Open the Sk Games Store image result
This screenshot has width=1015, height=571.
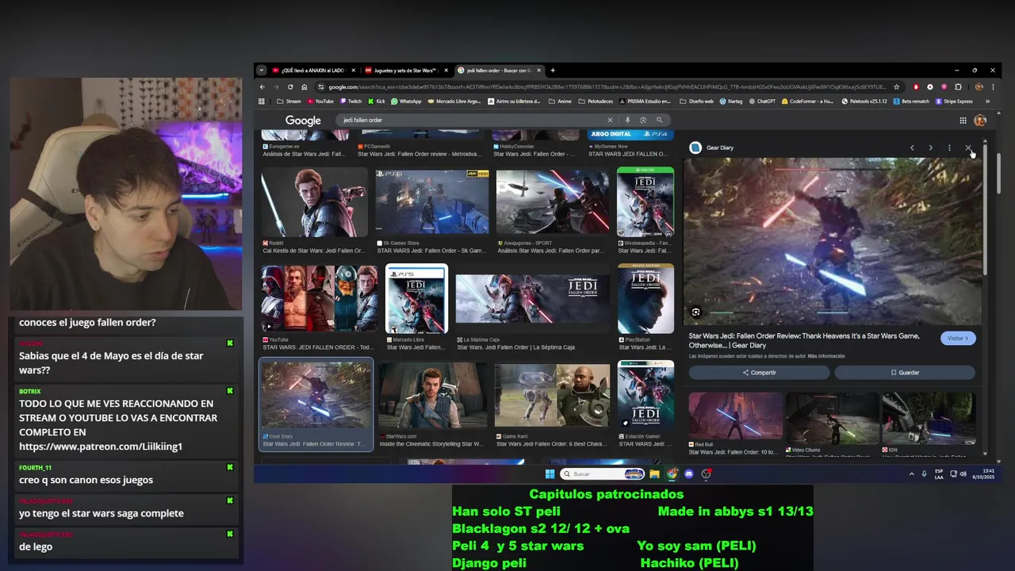pyautogui.click(x=432, y=203)
